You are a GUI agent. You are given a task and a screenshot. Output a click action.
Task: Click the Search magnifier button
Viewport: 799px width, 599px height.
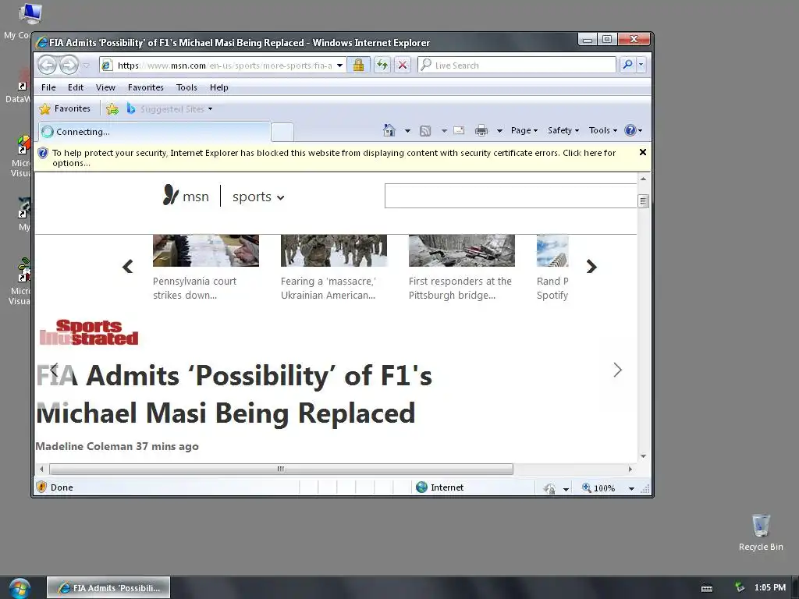[x=628, y=65]
